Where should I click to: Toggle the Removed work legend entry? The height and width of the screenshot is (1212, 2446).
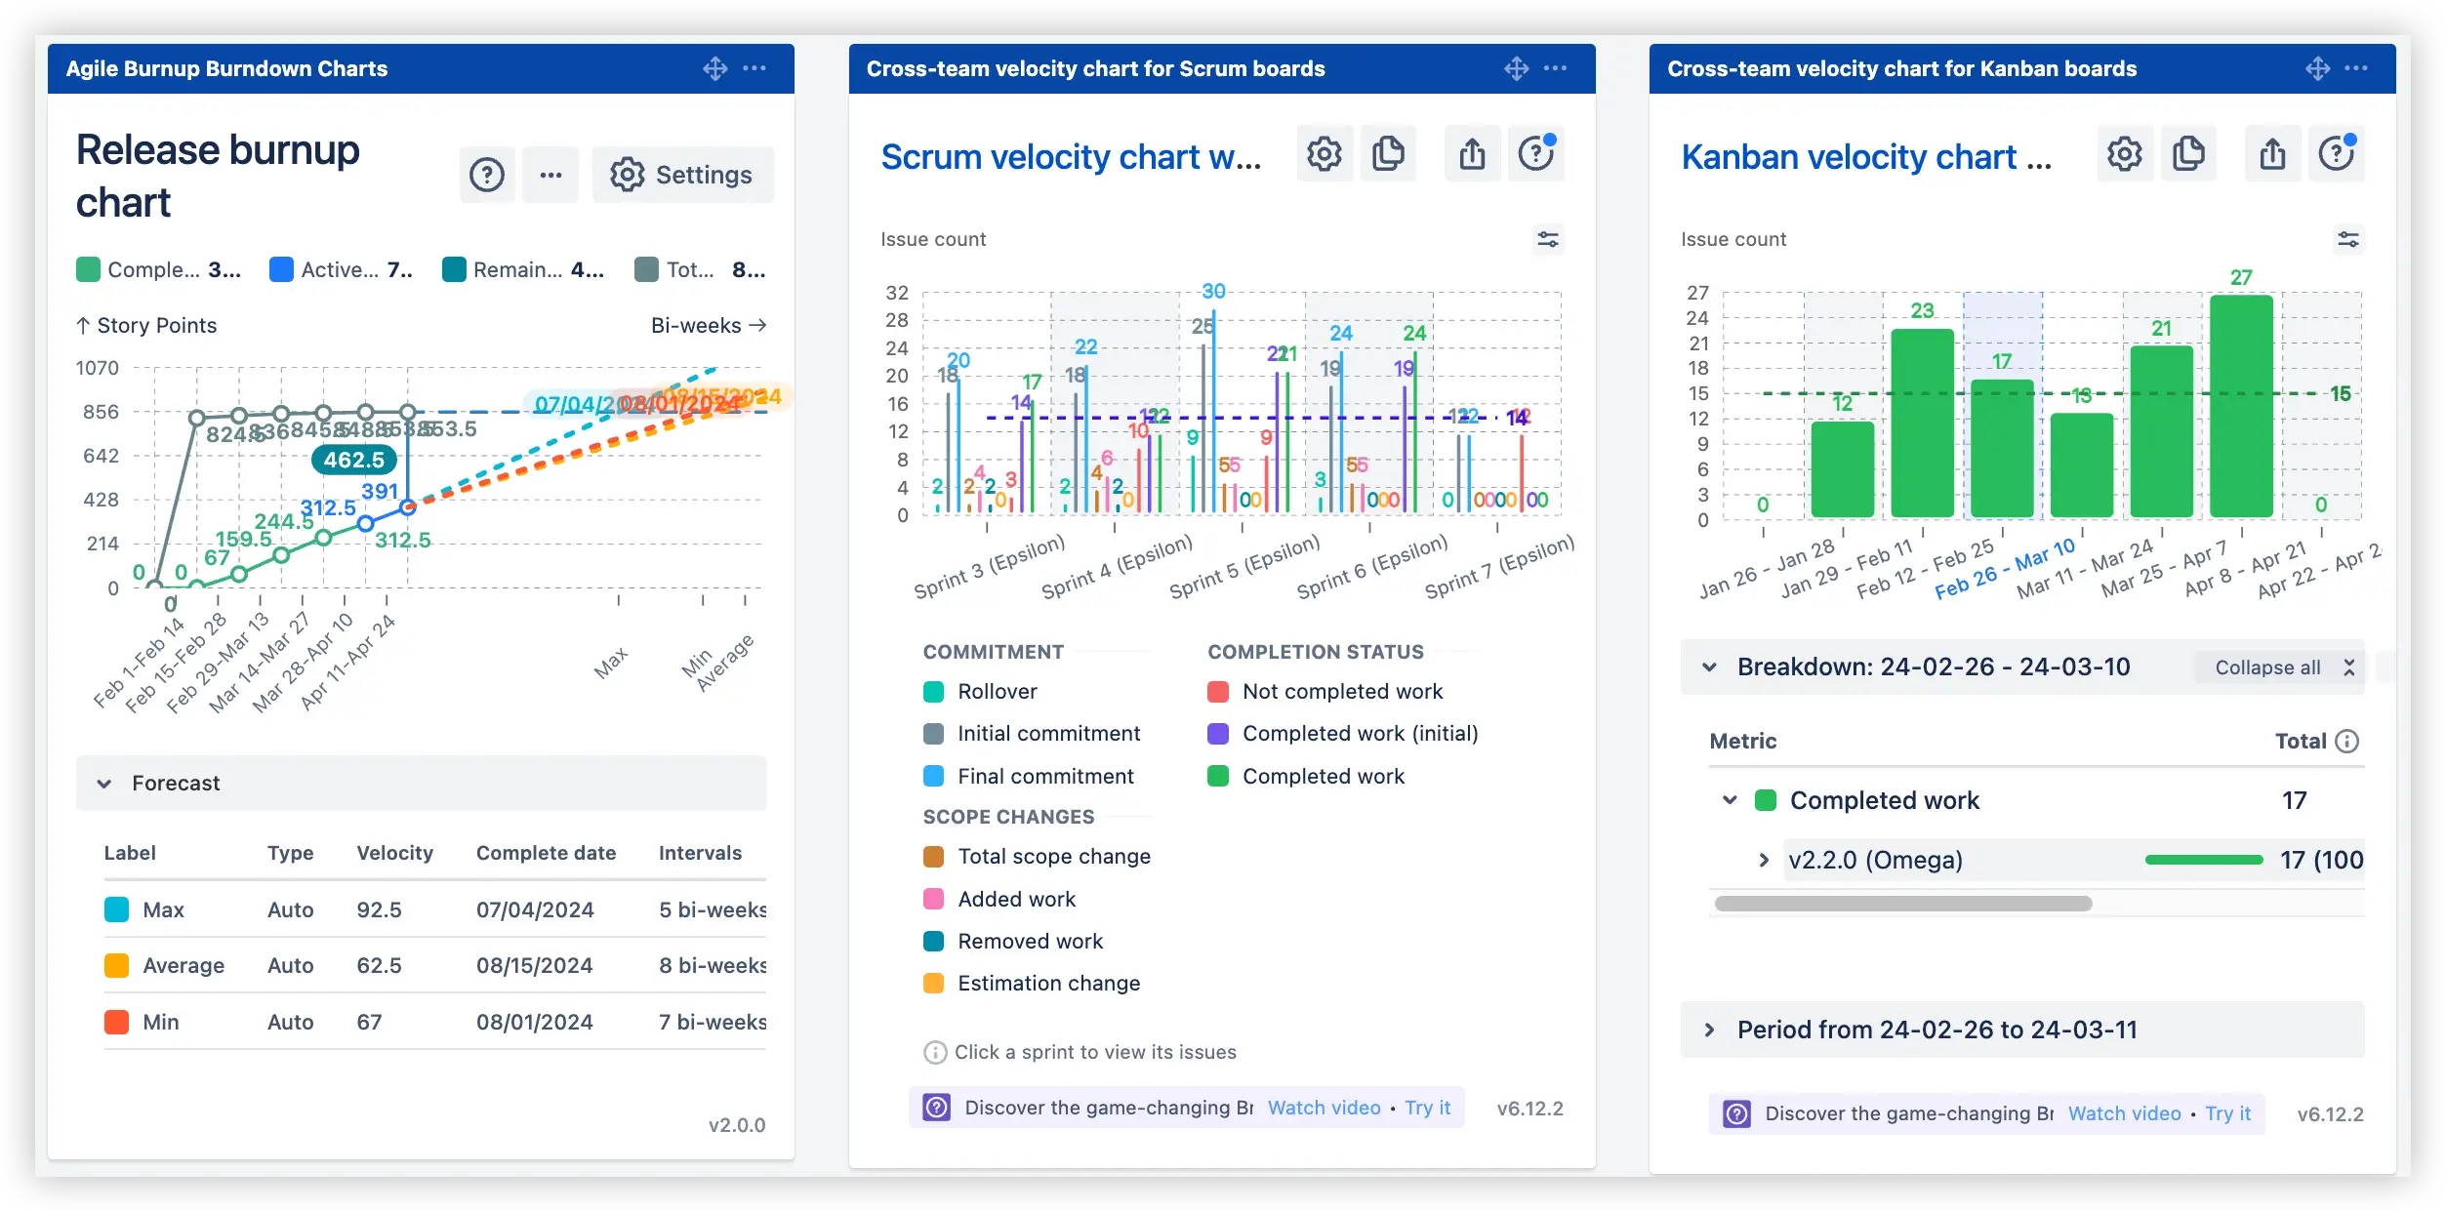point(1029,942)
